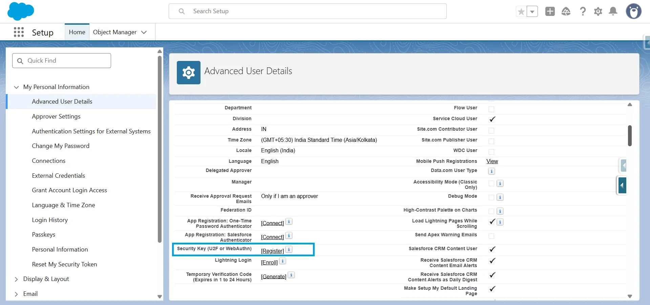This screenshot has width=650, height=305.
Task: Toggle the Service Cloud User checkbox
Action: point(492,119)
